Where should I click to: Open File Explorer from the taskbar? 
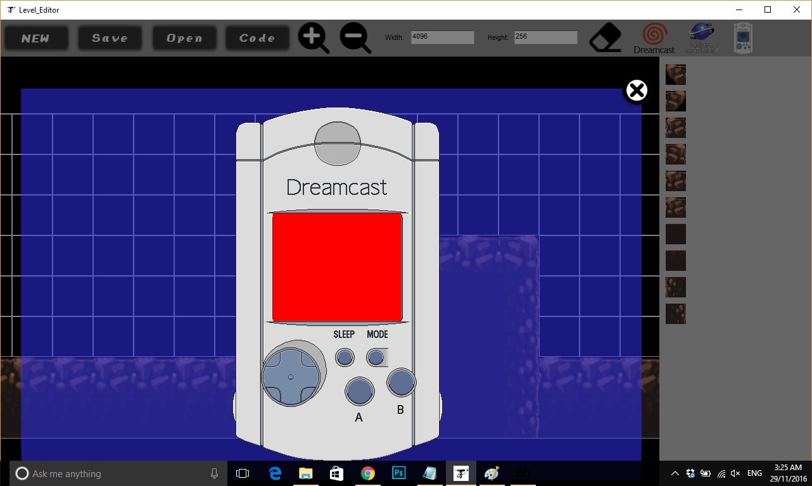[306, 473]
